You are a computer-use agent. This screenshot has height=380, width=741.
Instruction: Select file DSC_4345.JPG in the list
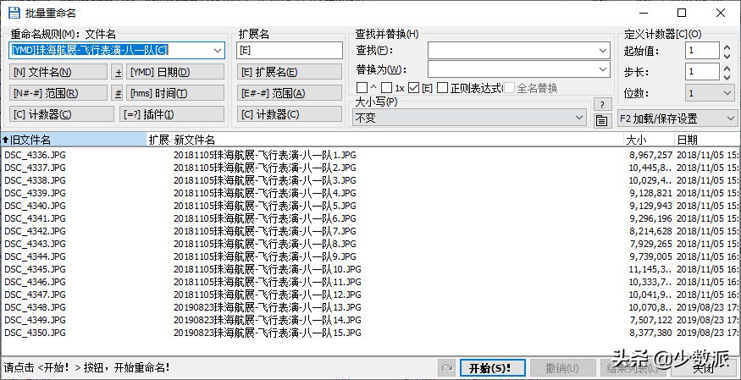pyautogui.click(x=36, y=269)
